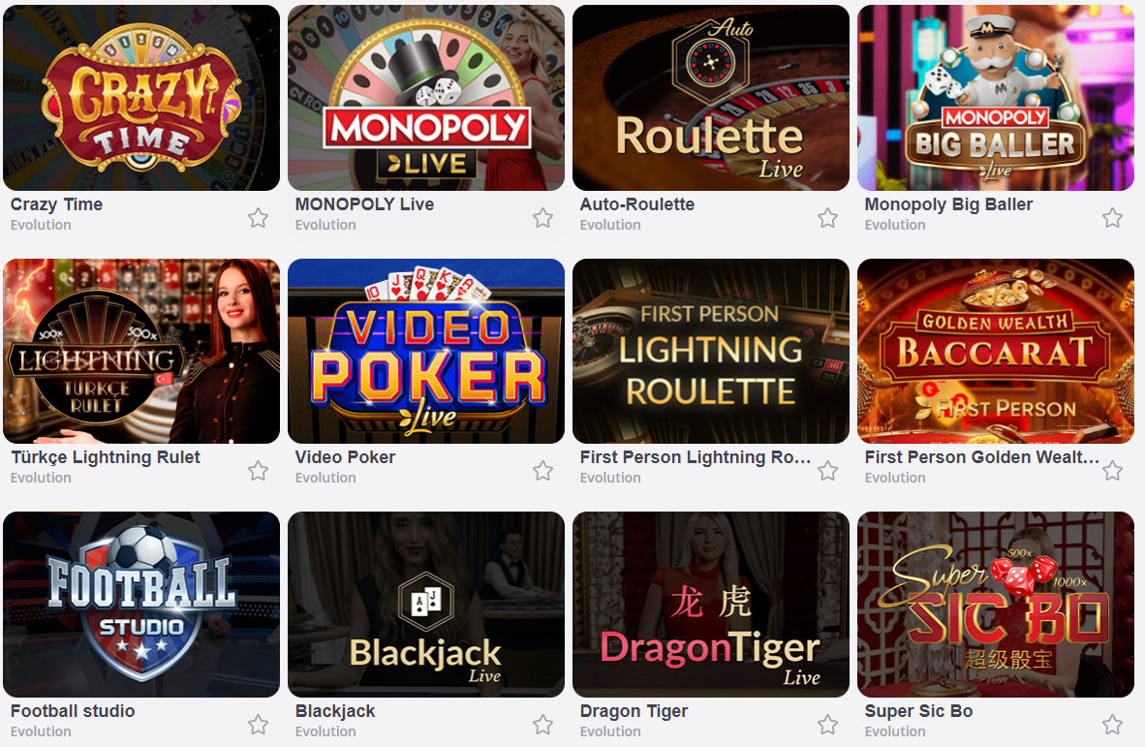1145x747 pixels.
Task: Favorite Crazy Time with its star icon
Action: tap(258, 218)
